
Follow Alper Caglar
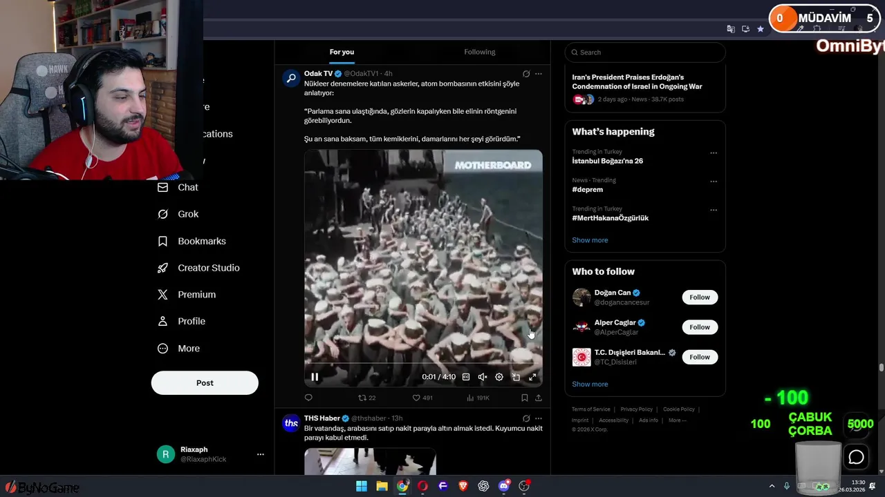coord(700,327)
